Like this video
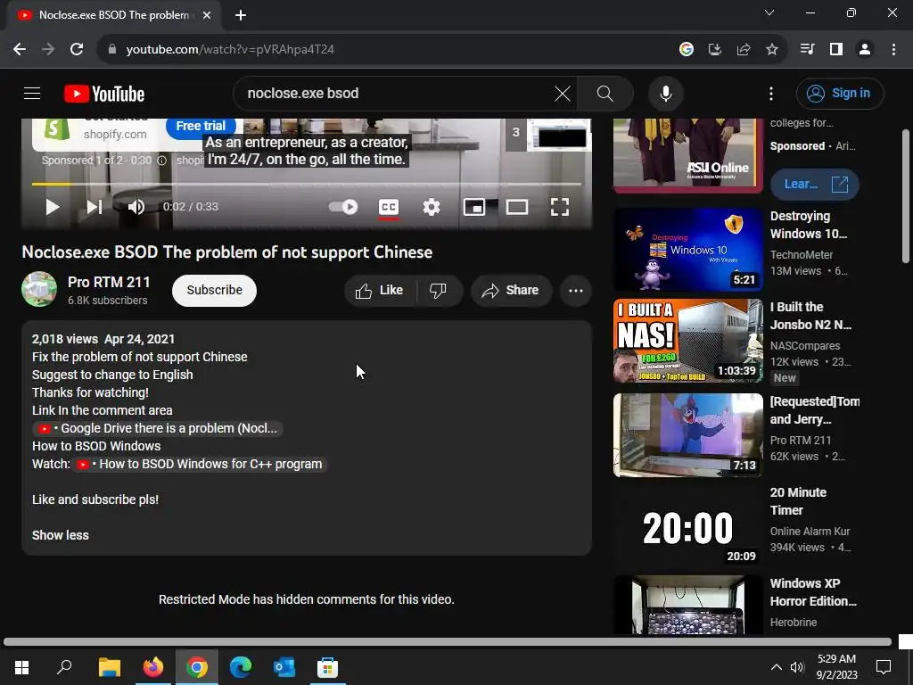The width and height of the screenshot is (913, 685). click(380, 290)
